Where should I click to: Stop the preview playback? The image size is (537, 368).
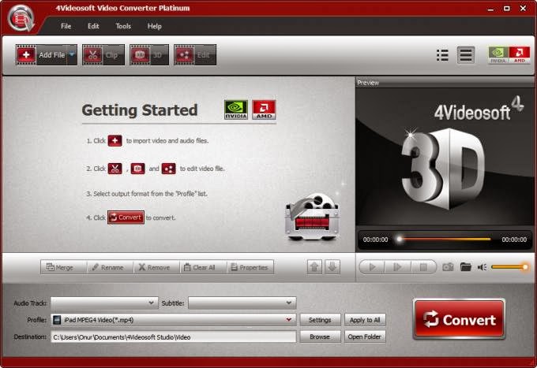tap(423, 267)
